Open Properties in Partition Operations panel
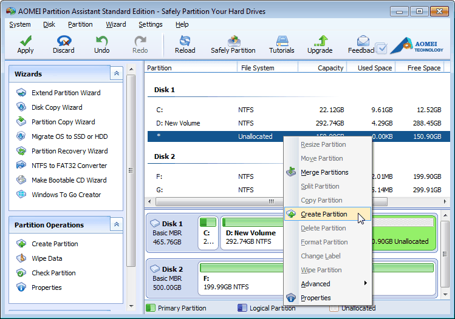 pyautogui.click(x=46, y=287)
